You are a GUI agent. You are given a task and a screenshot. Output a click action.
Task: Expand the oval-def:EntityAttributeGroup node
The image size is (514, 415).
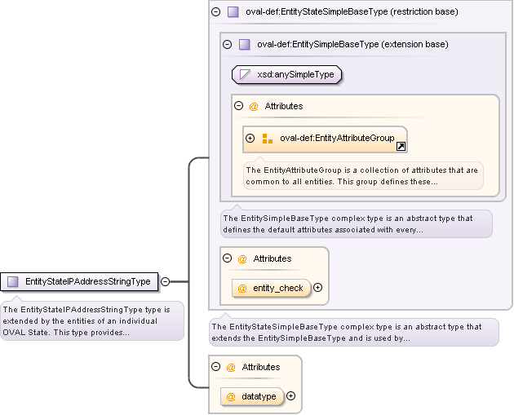tap(250, 139)
